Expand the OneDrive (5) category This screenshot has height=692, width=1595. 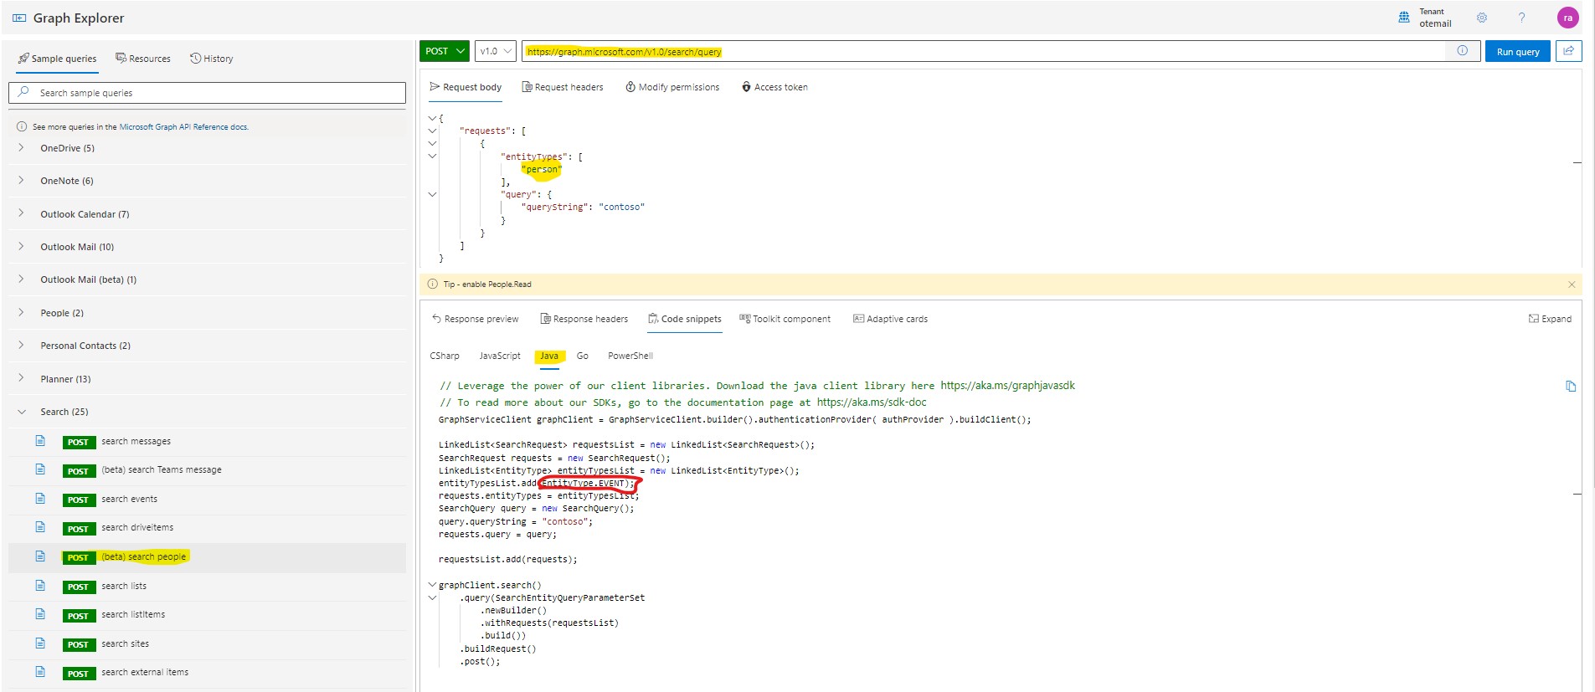point(21,147)
